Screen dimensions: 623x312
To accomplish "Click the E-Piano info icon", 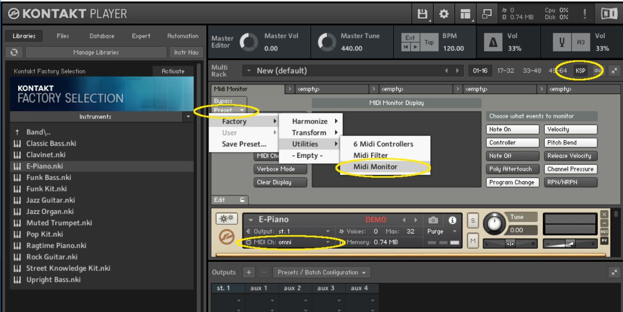I will (x=452, y=220).
